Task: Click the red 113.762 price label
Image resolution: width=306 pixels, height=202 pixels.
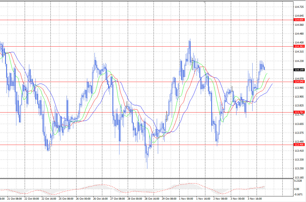Action: [x=299, y=112]
